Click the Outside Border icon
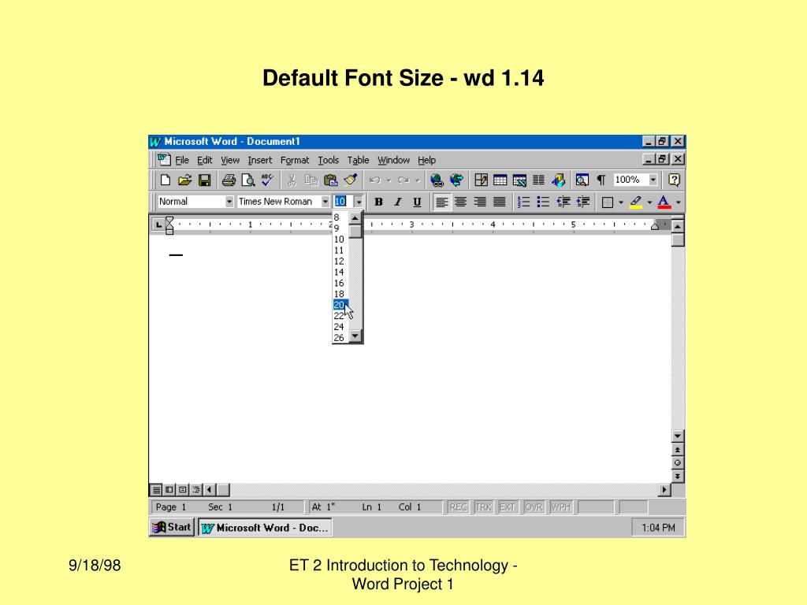This screenshot has width=807, height=605. 608,202
